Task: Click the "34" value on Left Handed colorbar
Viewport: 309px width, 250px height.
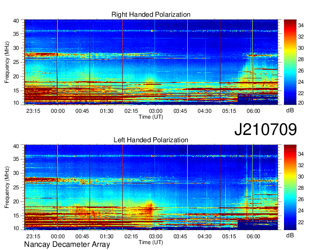Action: (301, 154)
